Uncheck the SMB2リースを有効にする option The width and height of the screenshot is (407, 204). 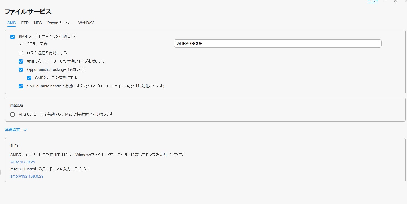[x=29, y=78]
